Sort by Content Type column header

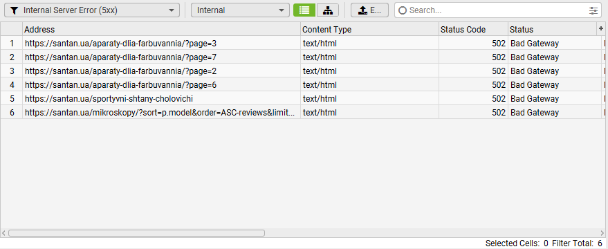point(370,29)
